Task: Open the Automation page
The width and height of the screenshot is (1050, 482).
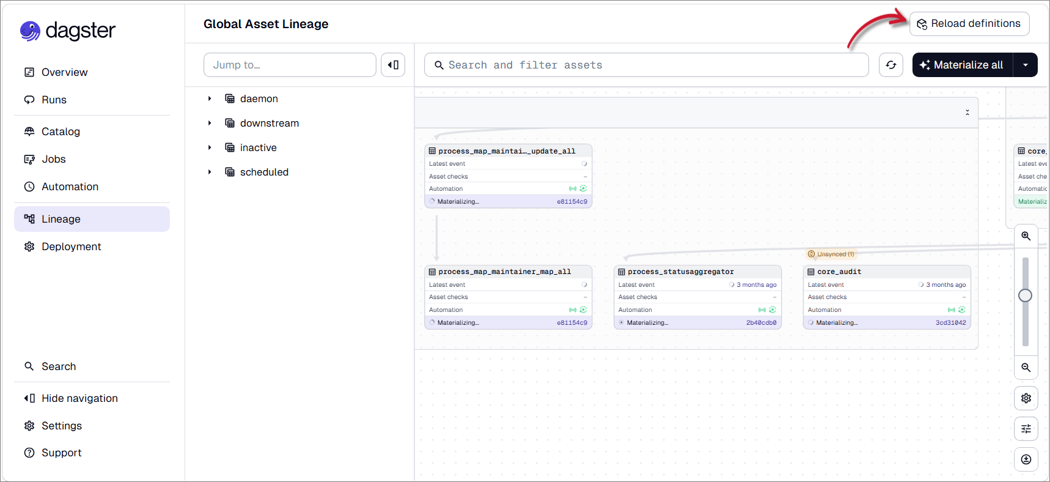Action: [x=92, y=187]
